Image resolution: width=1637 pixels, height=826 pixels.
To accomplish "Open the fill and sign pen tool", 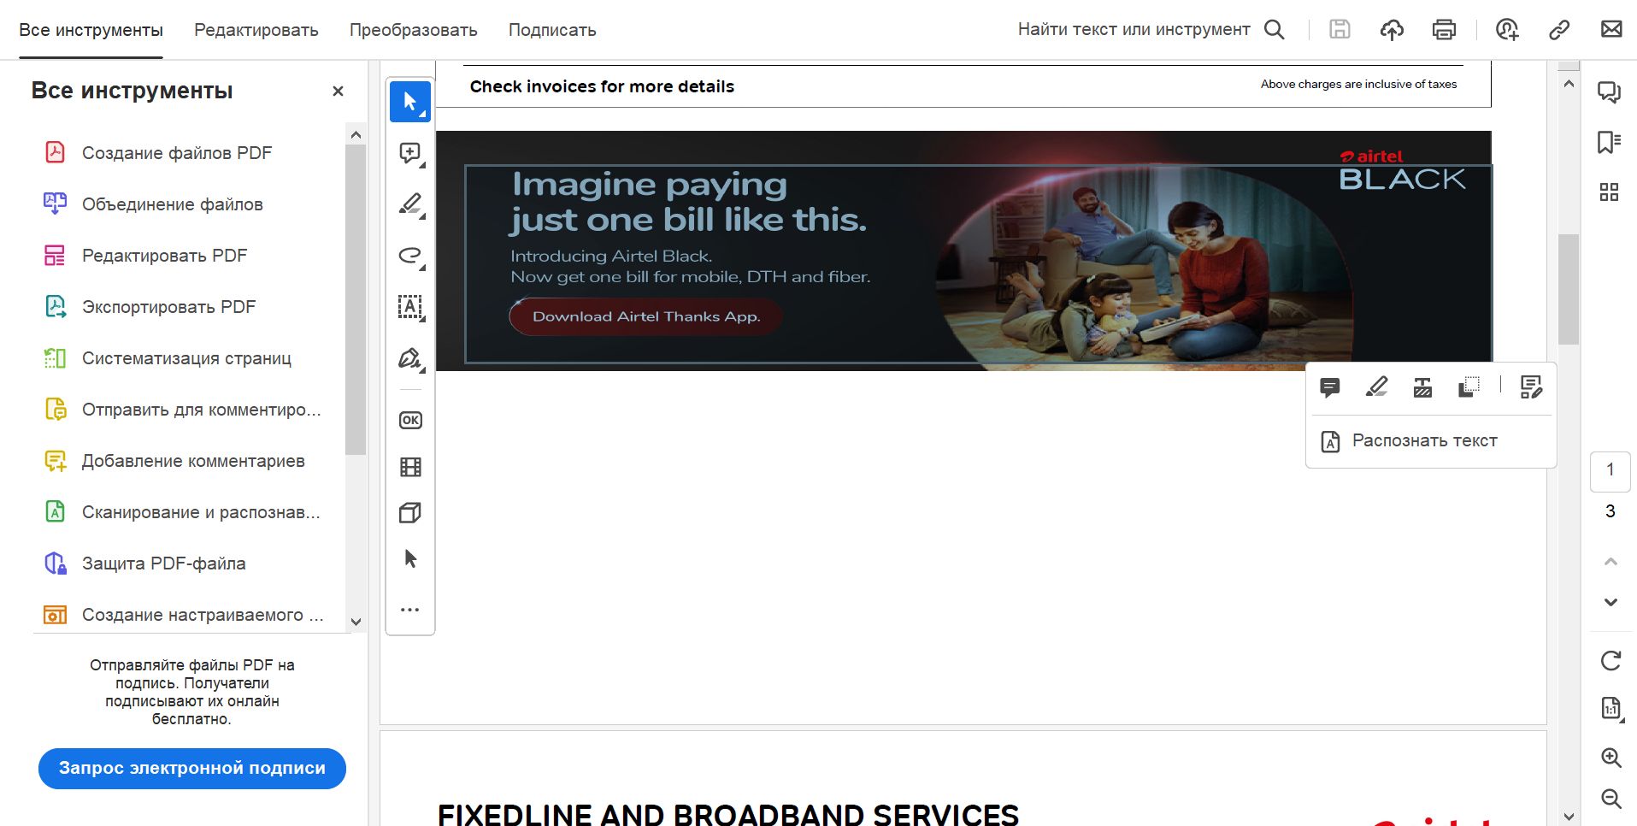I will coord(410,358).
